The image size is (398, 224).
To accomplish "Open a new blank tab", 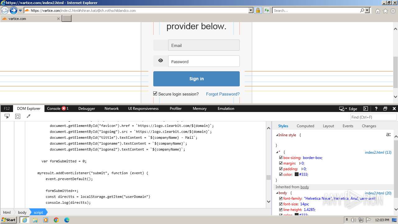I will click(x=67, y=18).
